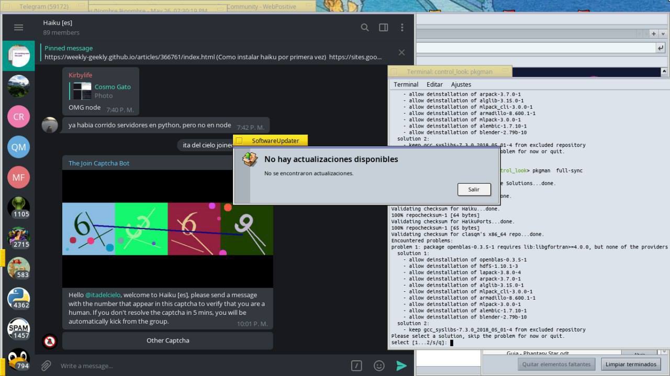Open the chat with 1105 unread messages
This screenshot has width=670, height=376.
[x=18, y=208]
